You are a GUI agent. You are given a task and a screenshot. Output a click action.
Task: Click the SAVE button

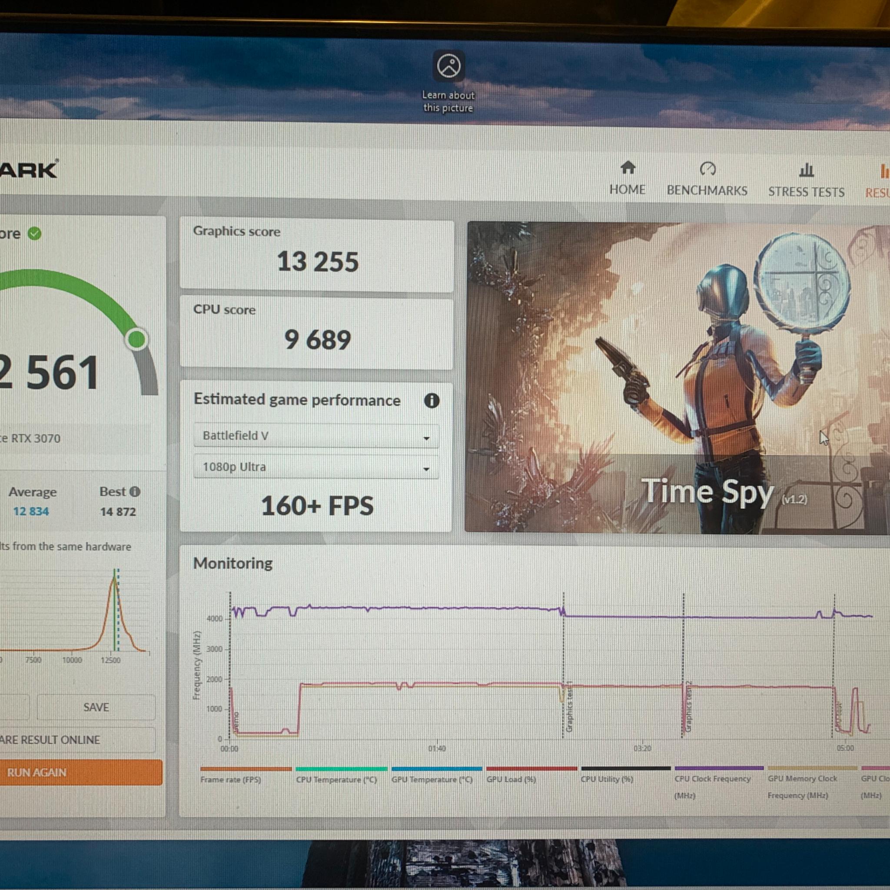(96, 707)
